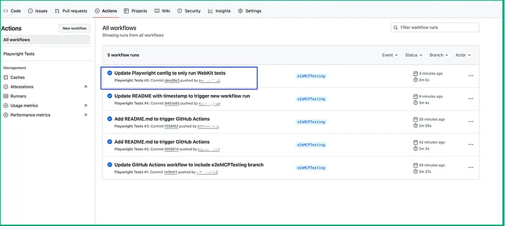The image size is (505, 226).
Task: Click stopwatch icon beside '3m 27s'
Action: click(415, 172)
